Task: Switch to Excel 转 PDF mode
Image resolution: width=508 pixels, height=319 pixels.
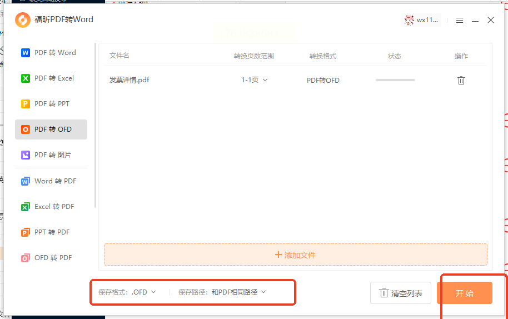Action: point(51,207)
